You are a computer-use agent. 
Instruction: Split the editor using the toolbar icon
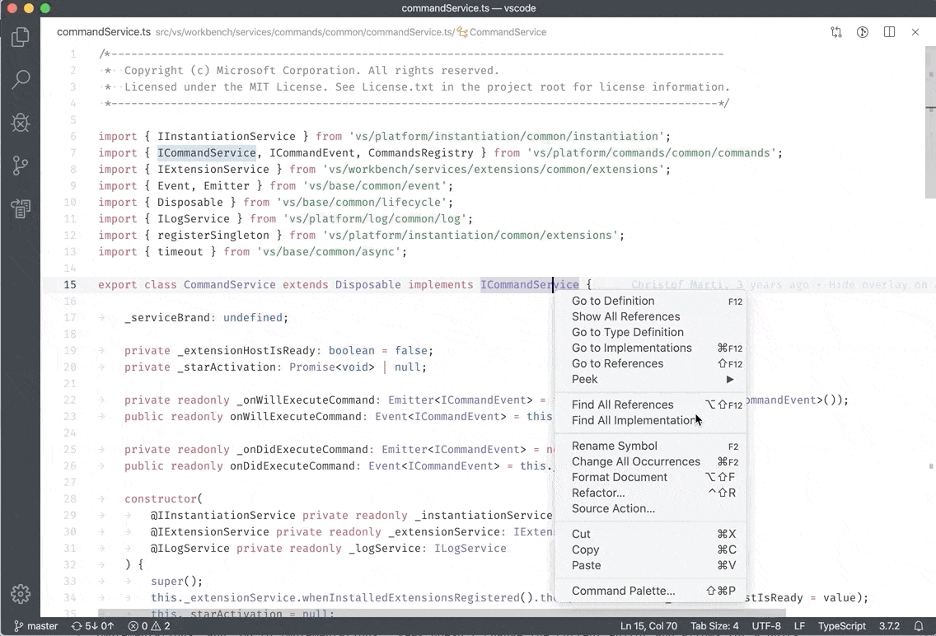click(889, 31)
